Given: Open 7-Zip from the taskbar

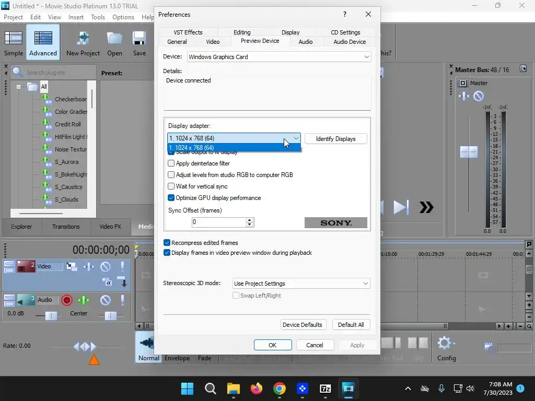Looking at the screenshot, I should (x=325, y=388).
